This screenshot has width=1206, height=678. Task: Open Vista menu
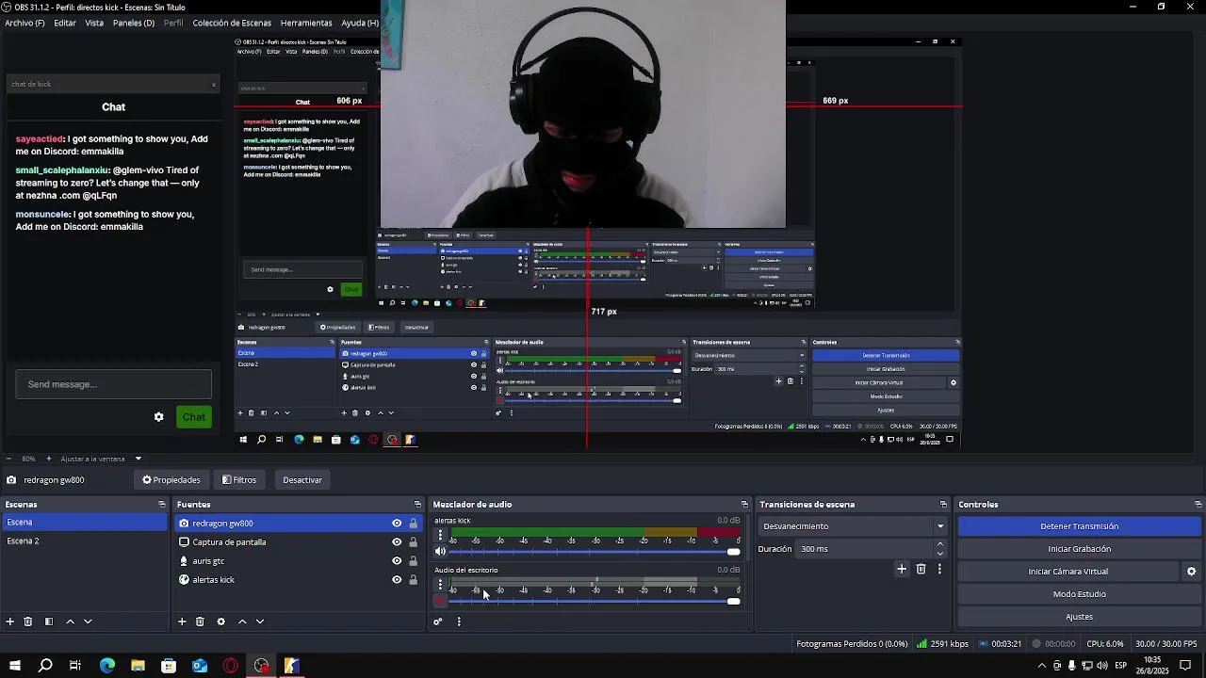(94, 23)
